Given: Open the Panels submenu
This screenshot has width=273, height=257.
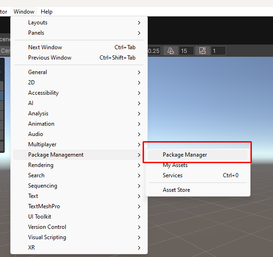Looking at the screenshot, I should pyautogui.click(x=79, y=33).
